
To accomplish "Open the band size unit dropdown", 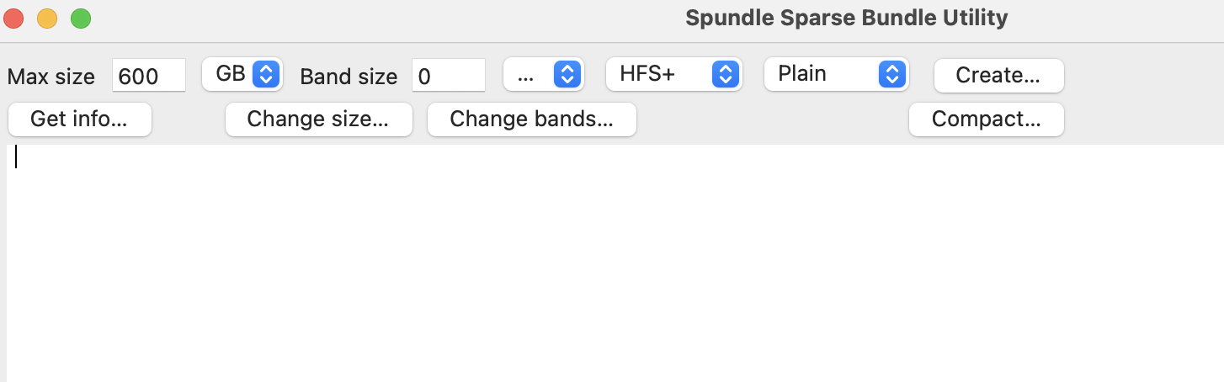I will (543, 74).
